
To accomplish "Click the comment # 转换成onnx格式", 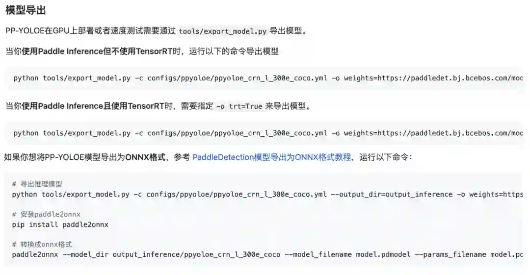I will click(x=42, y=244).
